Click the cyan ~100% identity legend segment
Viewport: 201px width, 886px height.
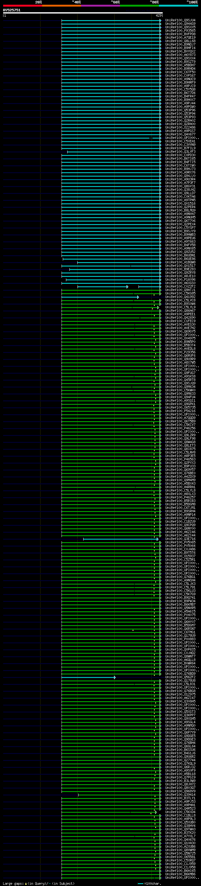tap(179, 6)
